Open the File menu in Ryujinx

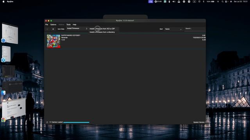[46, 24]
